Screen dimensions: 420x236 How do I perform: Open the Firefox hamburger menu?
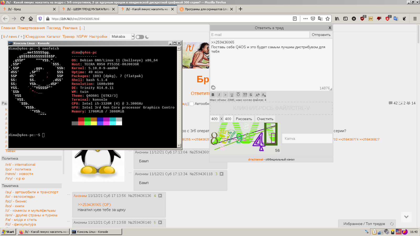pyautogui.click(x=415, y=19)
